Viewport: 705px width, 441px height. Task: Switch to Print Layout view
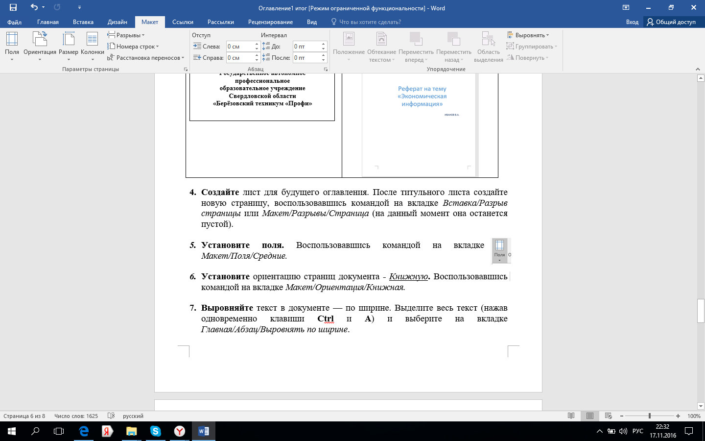(x=590, y=416)
